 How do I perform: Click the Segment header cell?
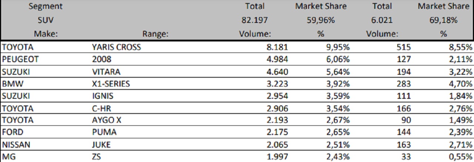[x=45, y=6]
